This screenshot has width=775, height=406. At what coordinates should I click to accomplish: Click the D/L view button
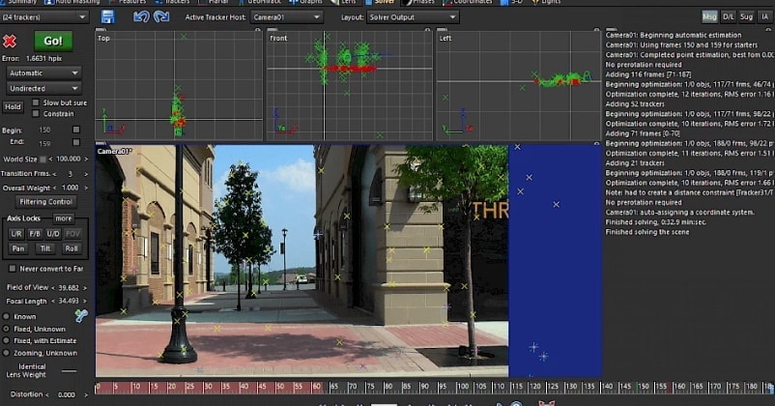point(730,16)
